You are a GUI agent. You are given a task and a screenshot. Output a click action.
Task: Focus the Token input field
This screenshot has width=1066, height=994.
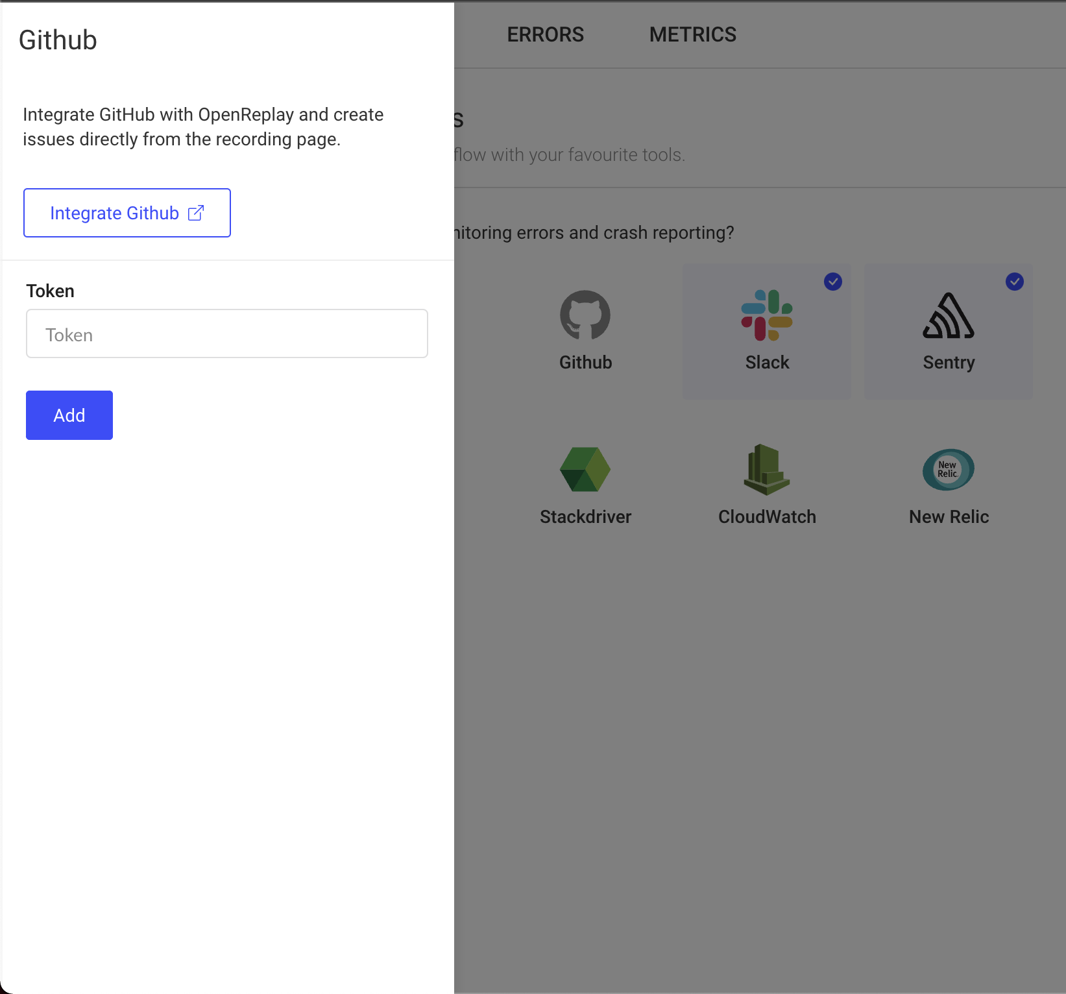227,333
